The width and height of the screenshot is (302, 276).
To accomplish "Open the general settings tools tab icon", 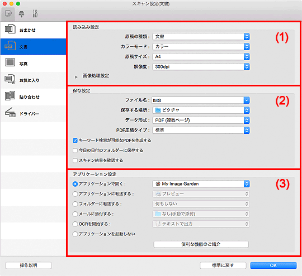I will click(35, 13).
